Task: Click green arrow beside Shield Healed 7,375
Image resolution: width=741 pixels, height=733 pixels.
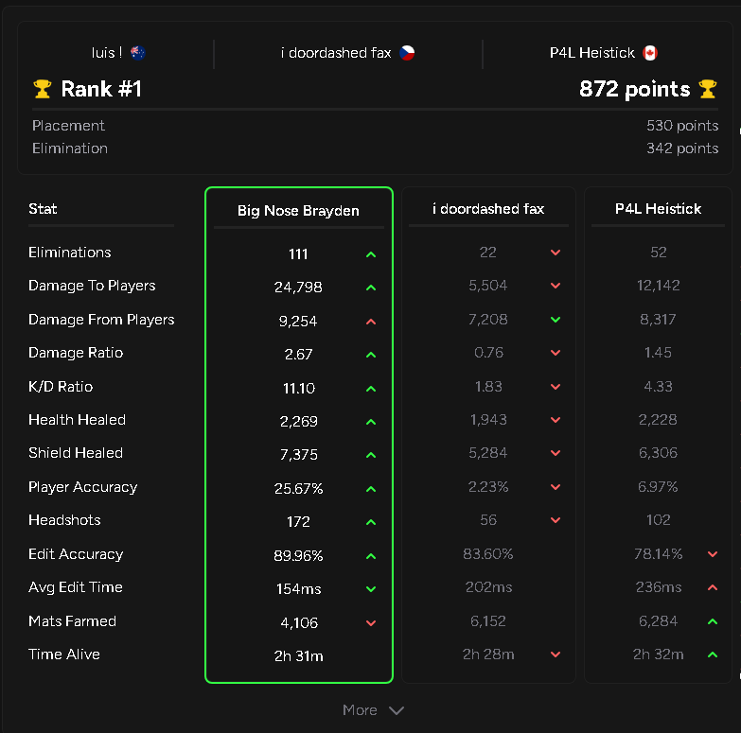Action: (x=371, y=455)
